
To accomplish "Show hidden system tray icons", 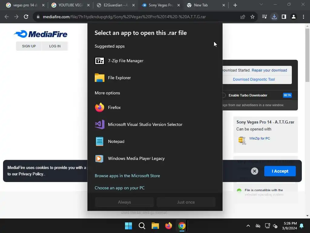I will [248, 226].
